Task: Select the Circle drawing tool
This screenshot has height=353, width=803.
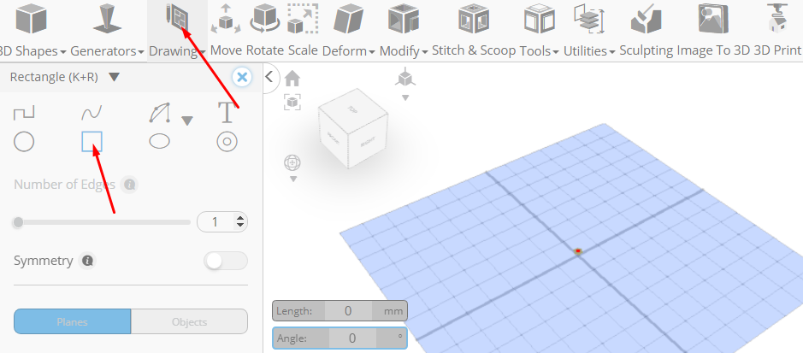Action: pyautogui.click(x=24, y=142)
